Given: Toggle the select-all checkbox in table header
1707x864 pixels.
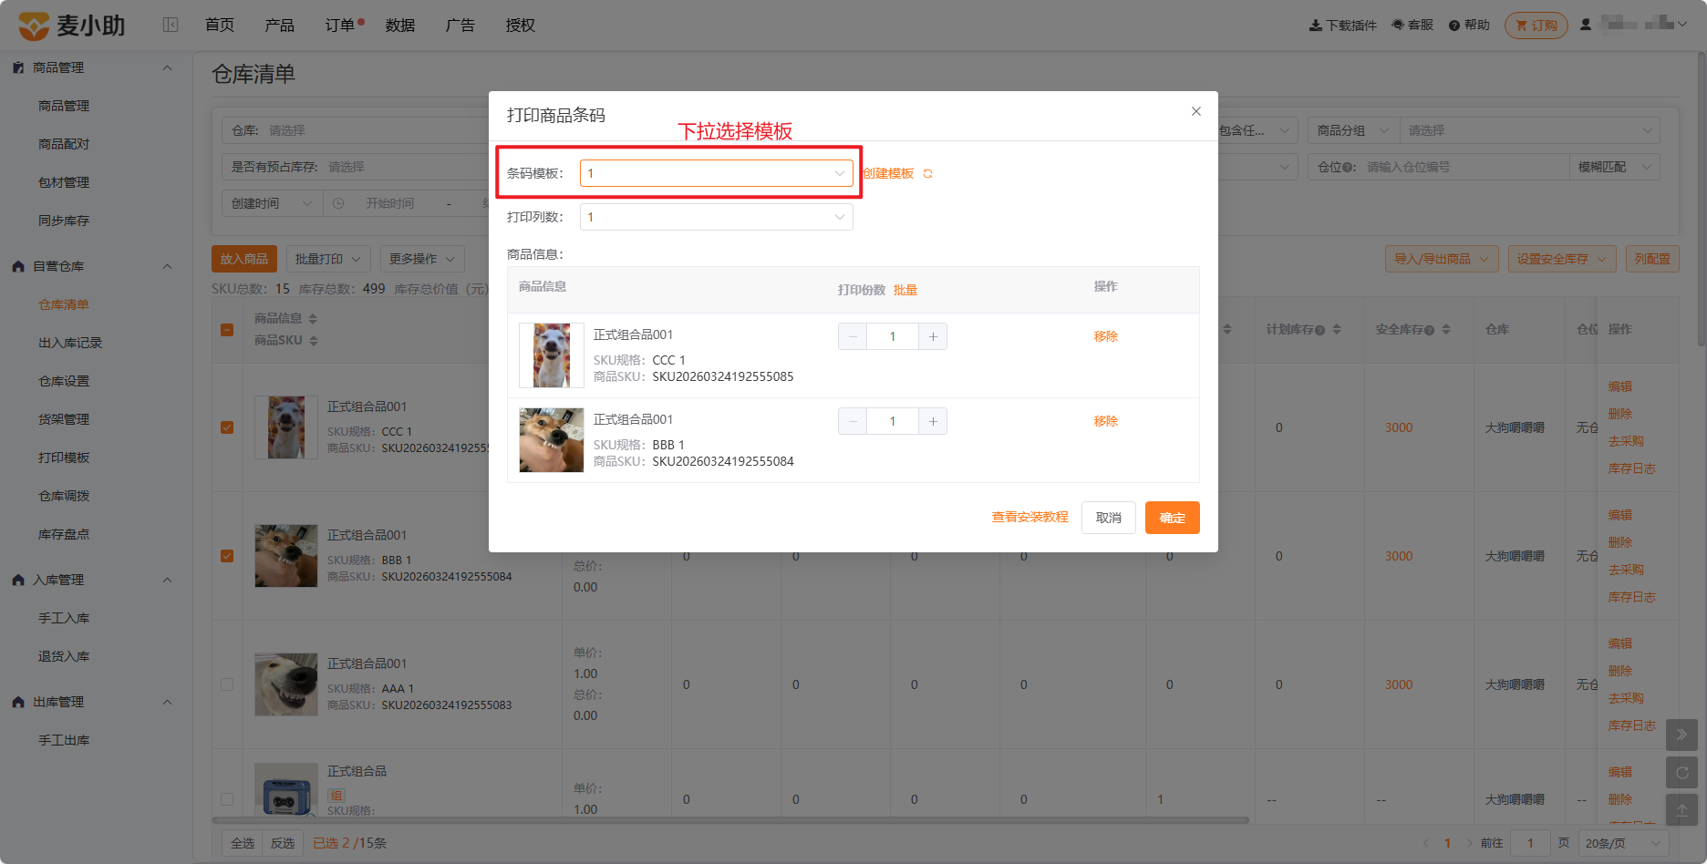Looking at the screenshot, I should (227, 330).
